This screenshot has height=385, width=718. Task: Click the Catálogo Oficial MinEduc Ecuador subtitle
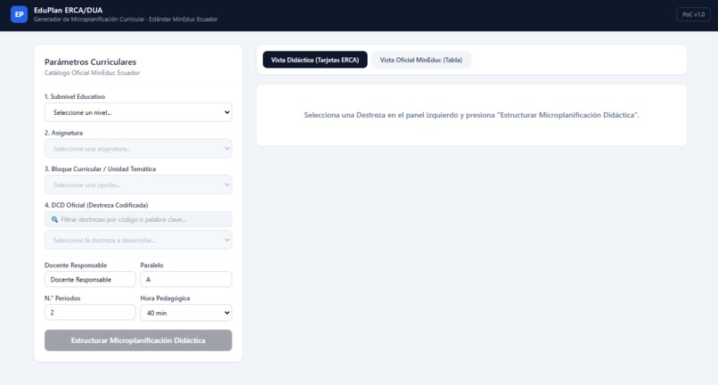[92, 73]
